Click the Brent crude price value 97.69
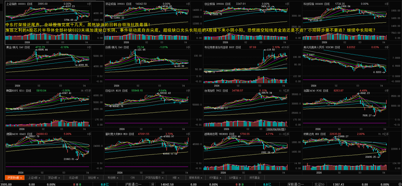402x186 pixels. tap(253, 47)
